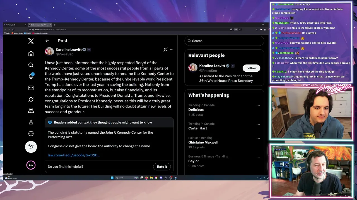Open browser downloads icon
Image resolution: width=357 pixels, height=200 pixels.
click(257, 29)
